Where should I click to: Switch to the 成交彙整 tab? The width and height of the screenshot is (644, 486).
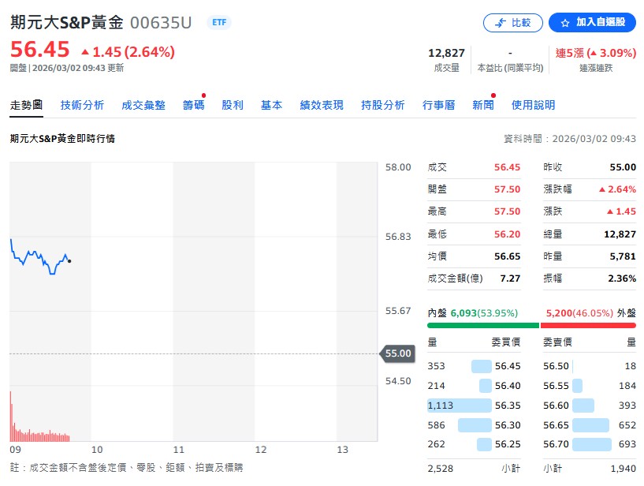143,103
